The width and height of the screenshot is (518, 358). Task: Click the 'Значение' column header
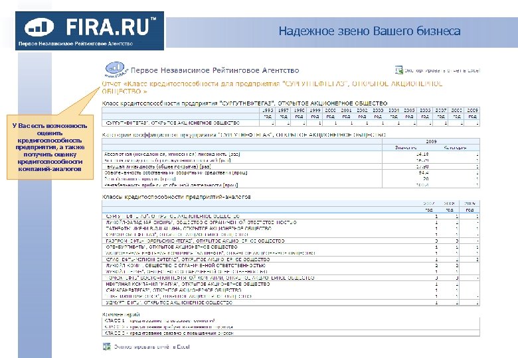coord(406,148)
